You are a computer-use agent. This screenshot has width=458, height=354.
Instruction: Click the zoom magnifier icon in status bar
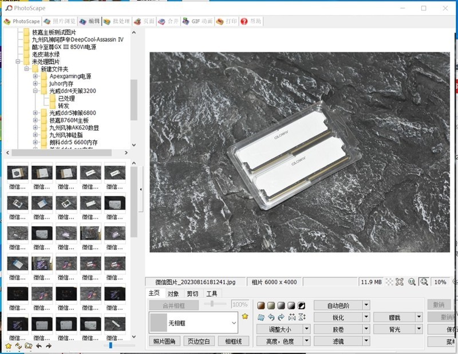click(424, 282)
